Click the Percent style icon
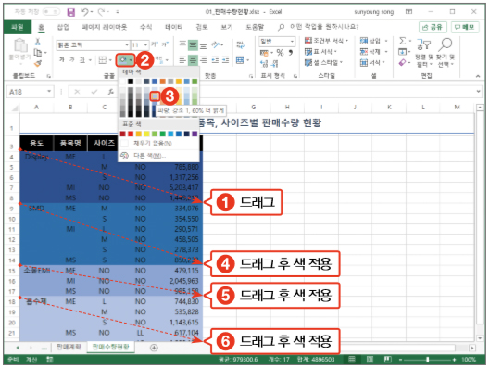Viewport: 490px width, 368px height. pyautogui.click(x=280, y=53)
